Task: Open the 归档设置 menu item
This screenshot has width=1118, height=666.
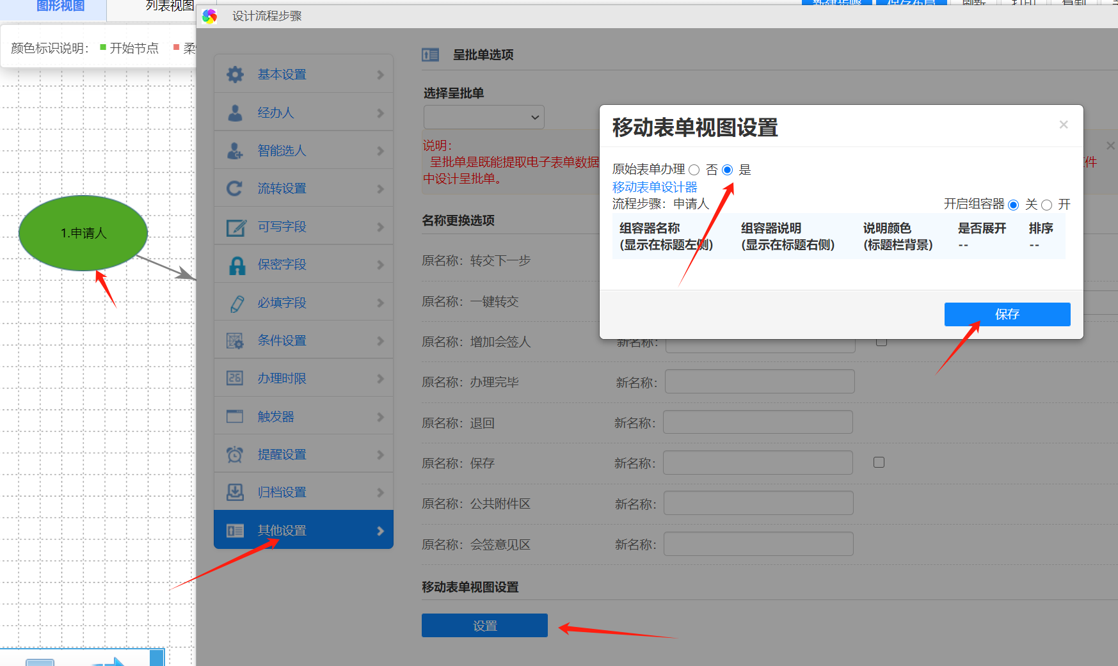Action: tap(303, 492)
